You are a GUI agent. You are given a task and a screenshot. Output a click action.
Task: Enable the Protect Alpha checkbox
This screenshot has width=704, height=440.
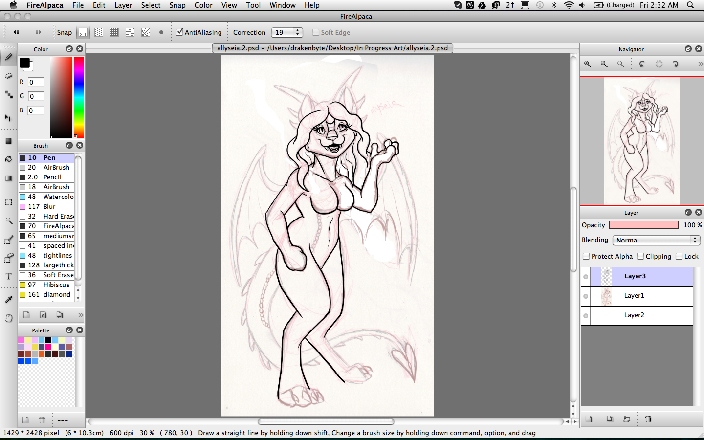pyautogui.click(x=586, y=256)
